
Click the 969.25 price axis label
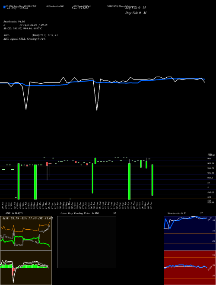pyautogui.click(x=210, y=163)
